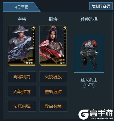This screenshot has height=121, width=114.
Task: Click the 5-star badge on 李玄甲 card
Action: click(34, 28)
